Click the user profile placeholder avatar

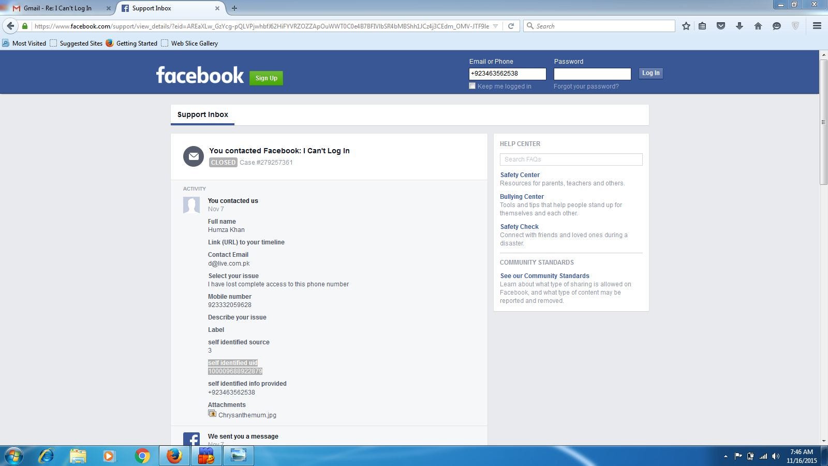point(191,205)
